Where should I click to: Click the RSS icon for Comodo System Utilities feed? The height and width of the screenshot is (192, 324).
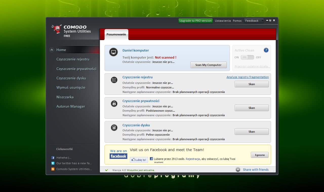pyautogui.click(x=53, y=169)
